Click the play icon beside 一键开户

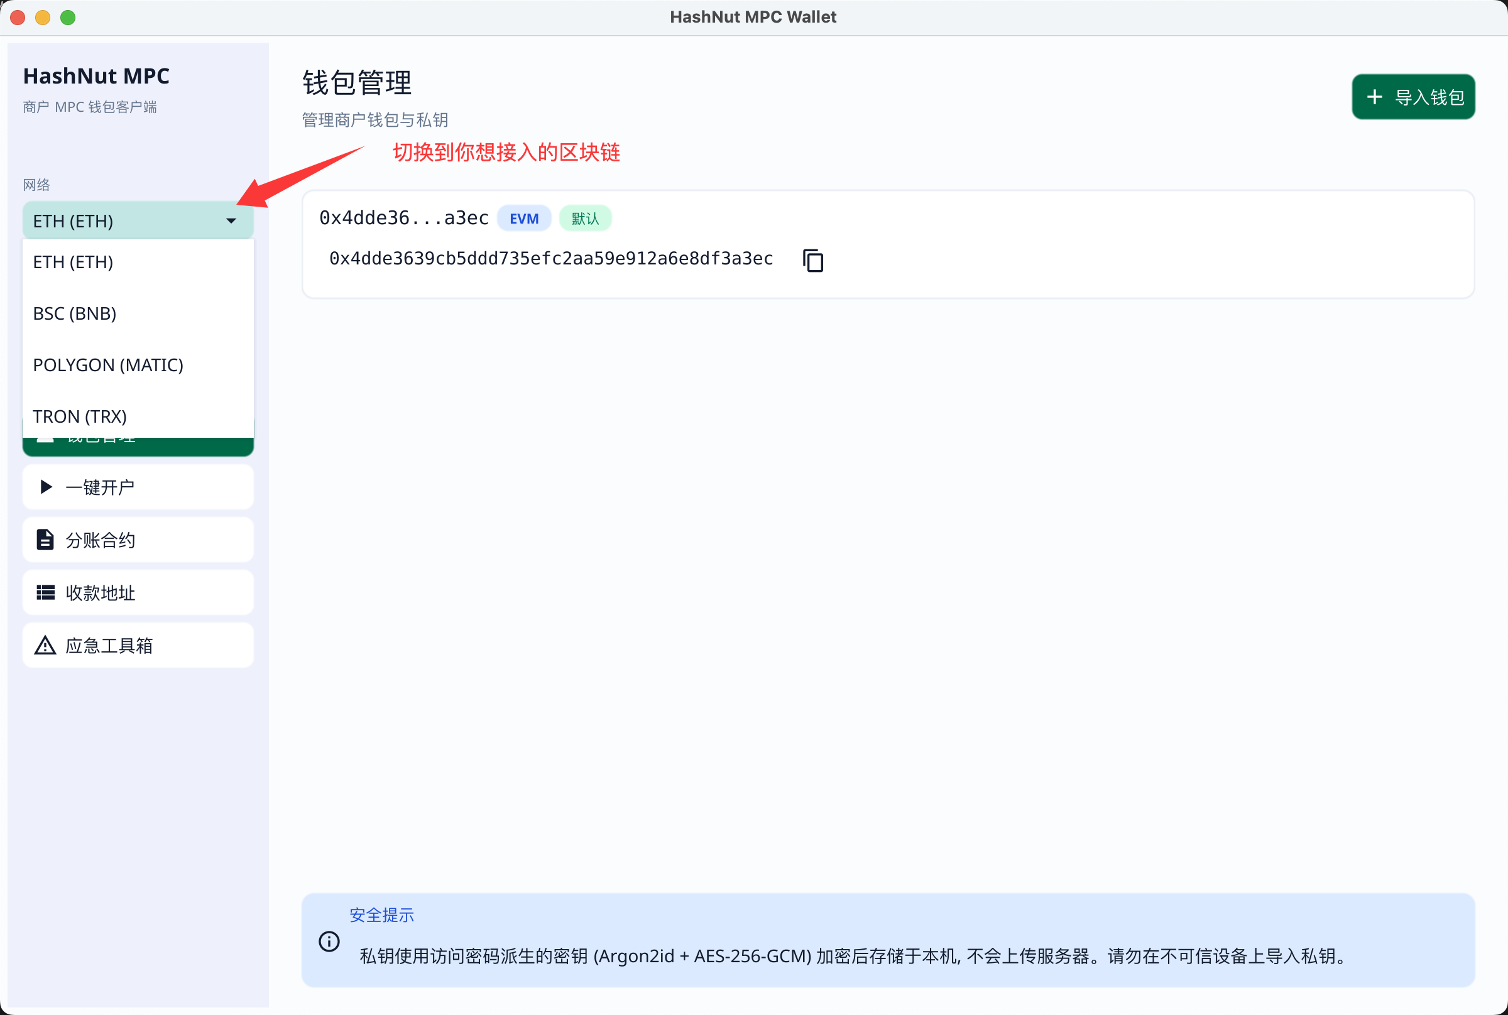pos(45,487)
